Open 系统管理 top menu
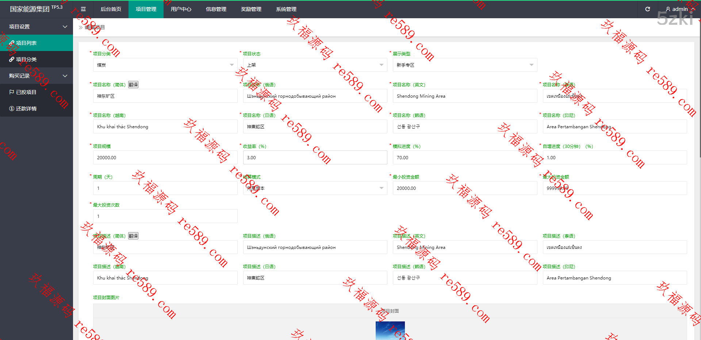The width and height of the screenshot is (701, 340). pyautogui.click(x=286, y=9)
